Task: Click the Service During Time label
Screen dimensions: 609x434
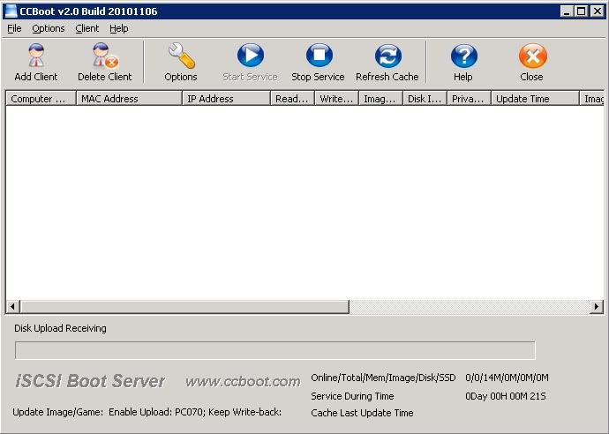Action: point(352,396)
